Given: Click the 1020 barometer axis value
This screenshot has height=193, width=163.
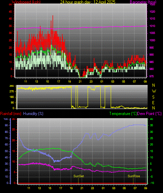Looking at the screenshot, I should (x=152, y=12).
